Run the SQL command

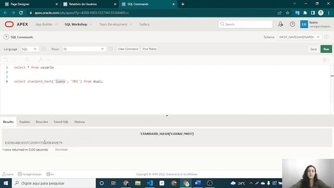coord(326,49)
